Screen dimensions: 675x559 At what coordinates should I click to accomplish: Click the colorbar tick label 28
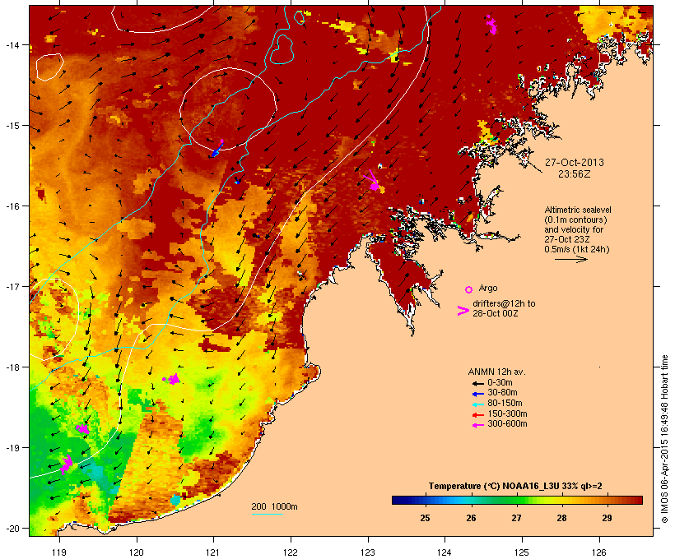[561, 518]
